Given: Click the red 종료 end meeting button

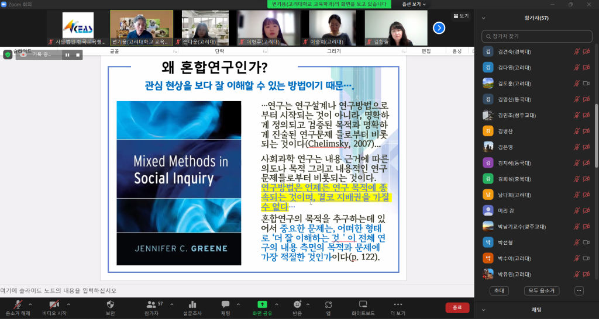Looking at the screenshot, I should (x=457, y=307).
